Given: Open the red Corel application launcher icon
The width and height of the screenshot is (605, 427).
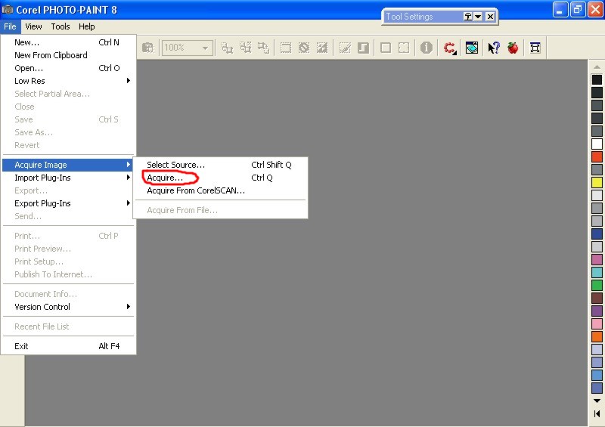Looking at the screenshot, I should click(x=450, y=48).
